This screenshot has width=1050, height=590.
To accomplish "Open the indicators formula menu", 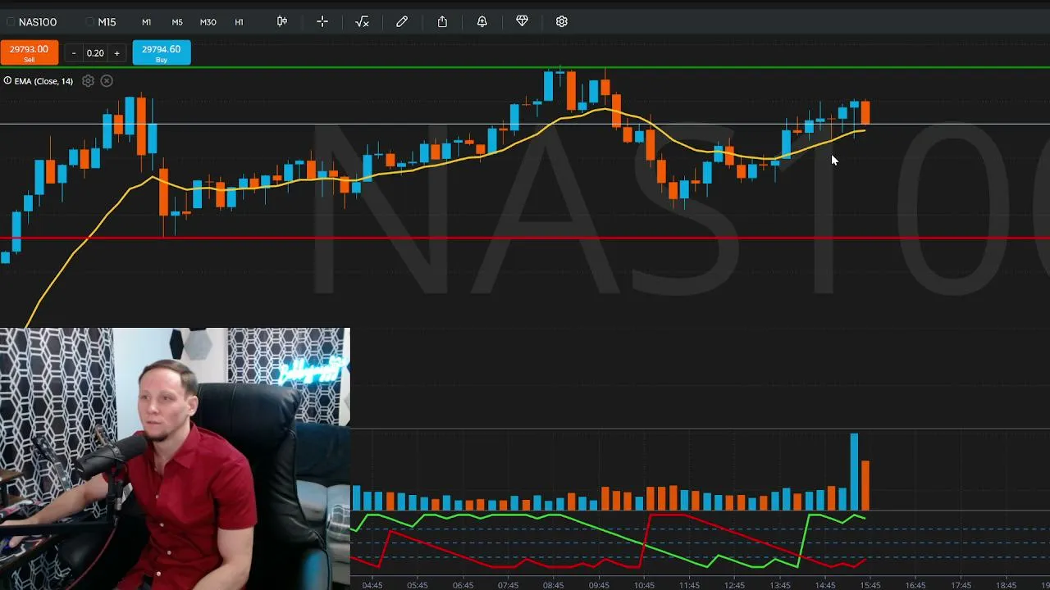I will tap(362, 21).
